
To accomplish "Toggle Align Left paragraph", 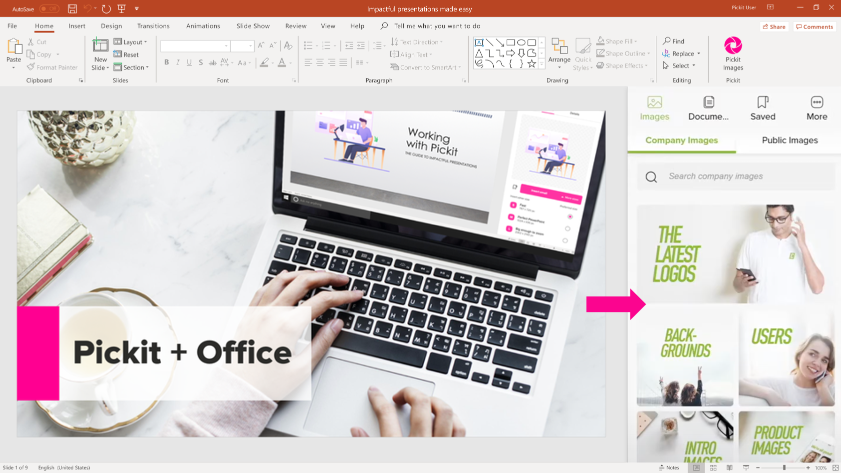I will [x=308, y=62].
